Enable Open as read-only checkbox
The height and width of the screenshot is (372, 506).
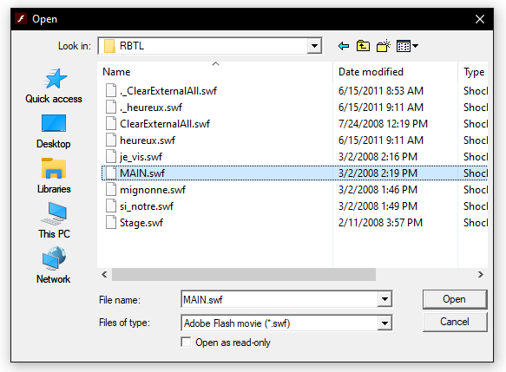186,342
